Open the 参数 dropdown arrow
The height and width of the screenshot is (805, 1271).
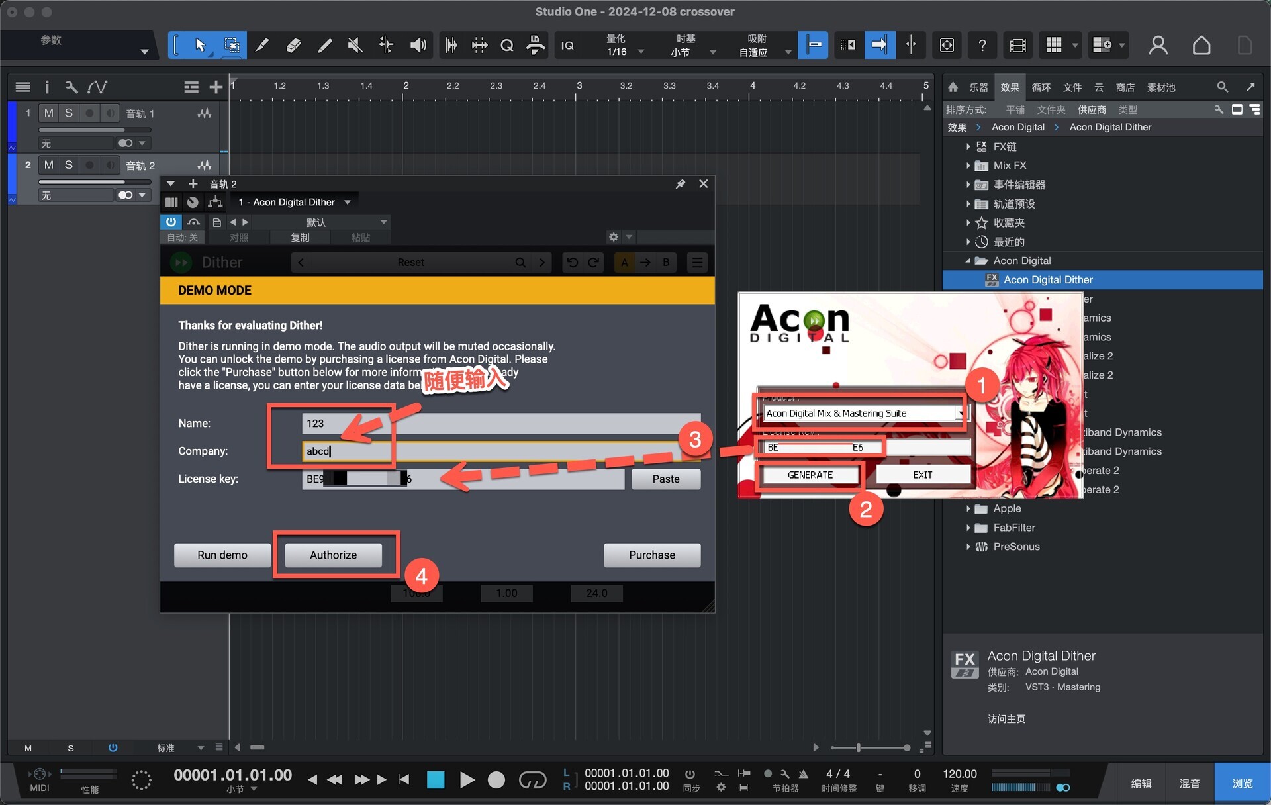click(144, 52)
